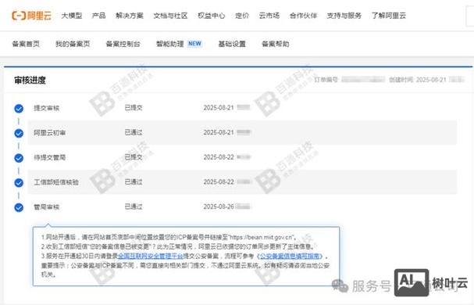
Task: Open the 产品 menu
Action: (99, 16)
